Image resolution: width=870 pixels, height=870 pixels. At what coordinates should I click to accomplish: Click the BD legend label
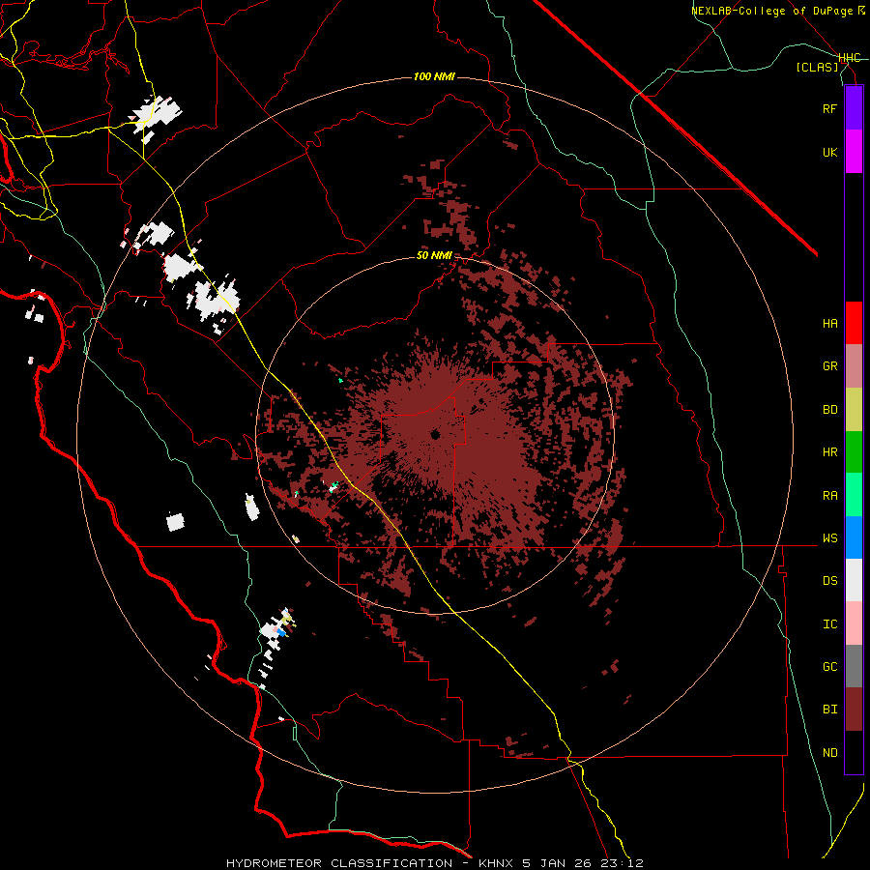(829, 410)
